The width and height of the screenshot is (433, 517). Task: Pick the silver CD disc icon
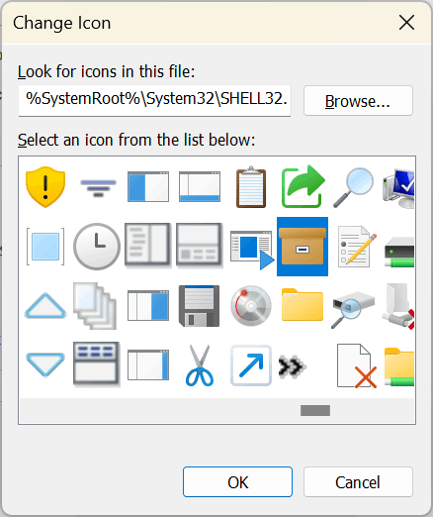tap(251, 306)
